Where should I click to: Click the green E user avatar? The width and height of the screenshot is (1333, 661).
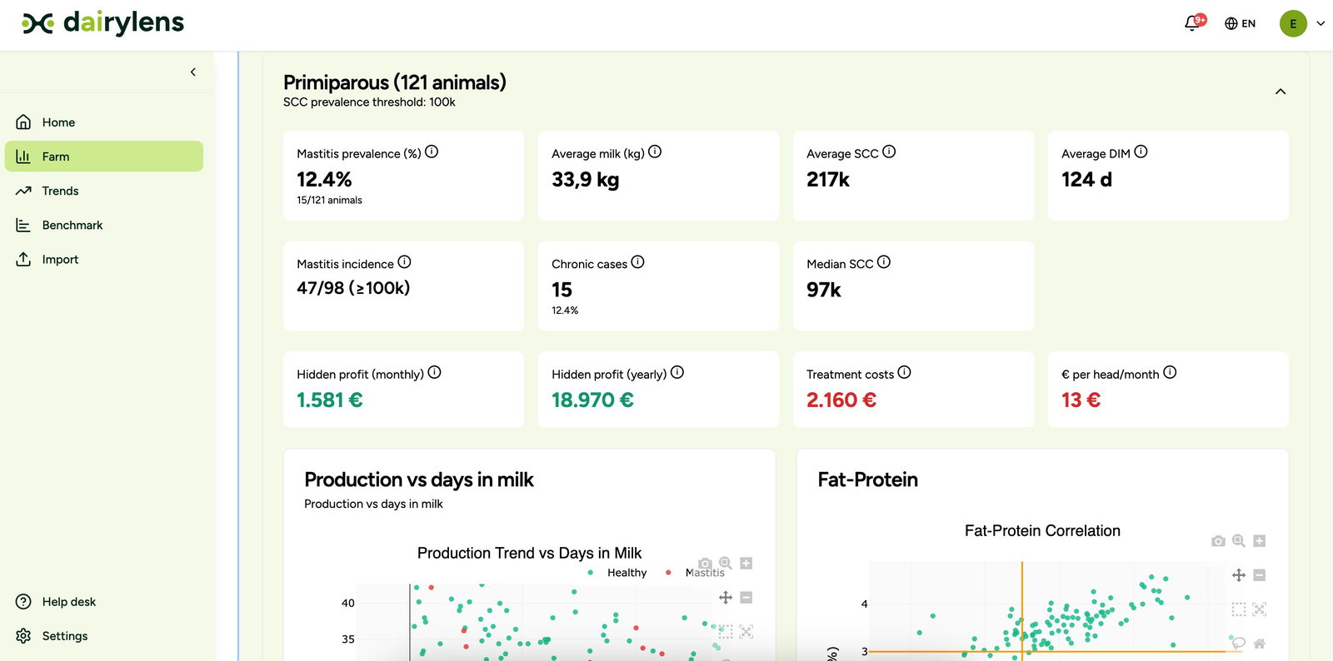coord(1293,23)
